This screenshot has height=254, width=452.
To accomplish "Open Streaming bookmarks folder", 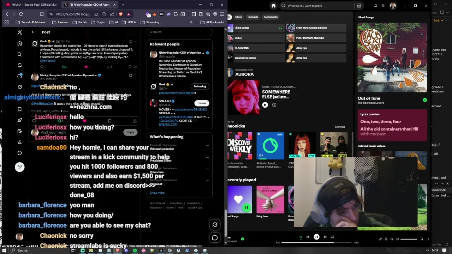I will coord(150,22).
